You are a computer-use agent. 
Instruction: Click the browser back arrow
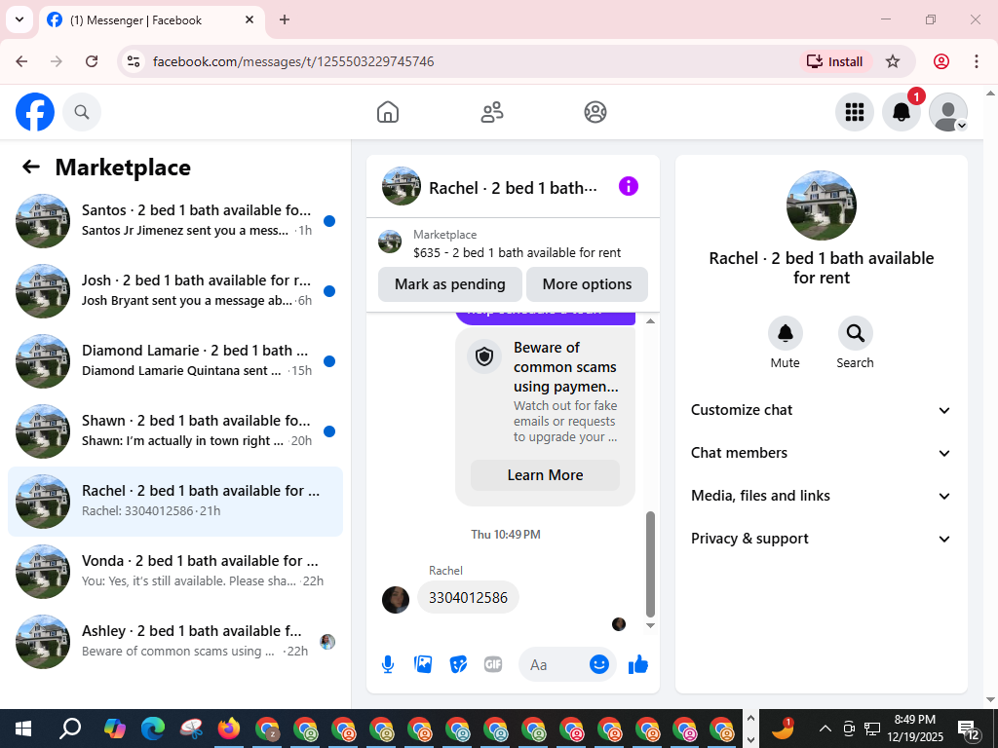(21, 61)
